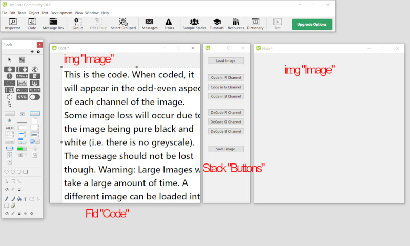410x246 pixels.
Task: Open the Object menu
Action: click(34, 13)
